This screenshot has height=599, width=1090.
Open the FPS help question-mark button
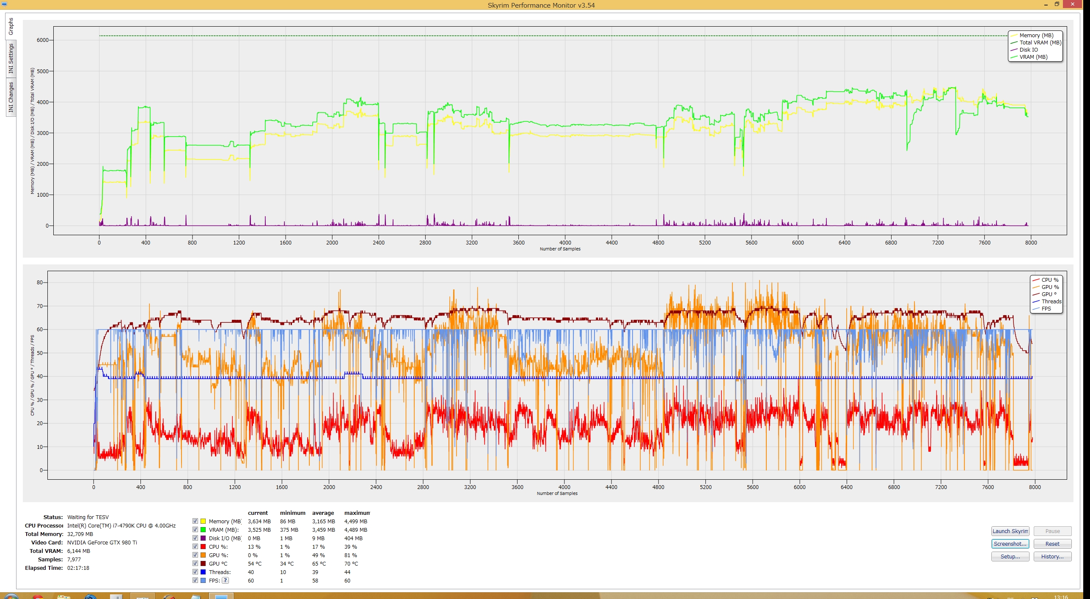point(226,580)
